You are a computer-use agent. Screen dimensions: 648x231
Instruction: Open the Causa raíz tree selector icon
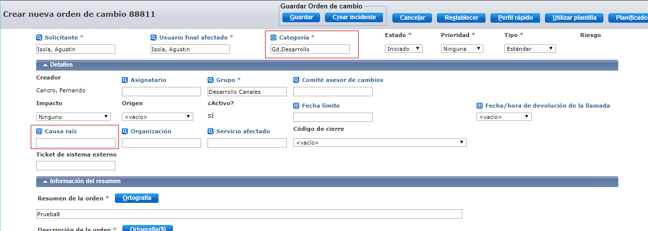[39, 131]
